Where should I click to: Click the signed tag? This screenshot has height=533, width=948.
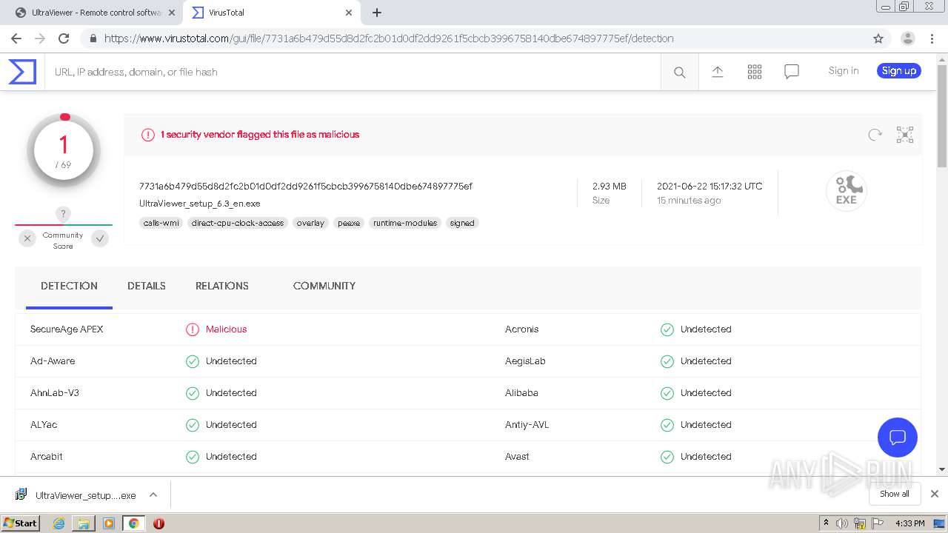pos(462,223)
